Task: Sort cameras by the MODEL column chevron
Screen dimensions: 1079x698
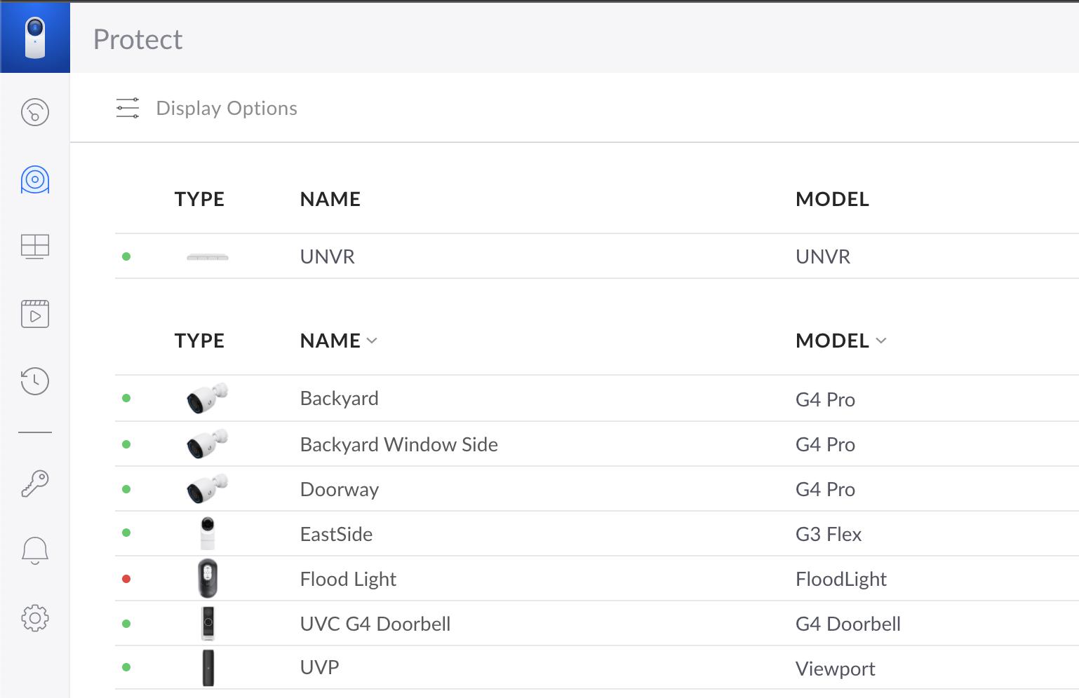Action: pyautogui.click(x=881, y=341)
